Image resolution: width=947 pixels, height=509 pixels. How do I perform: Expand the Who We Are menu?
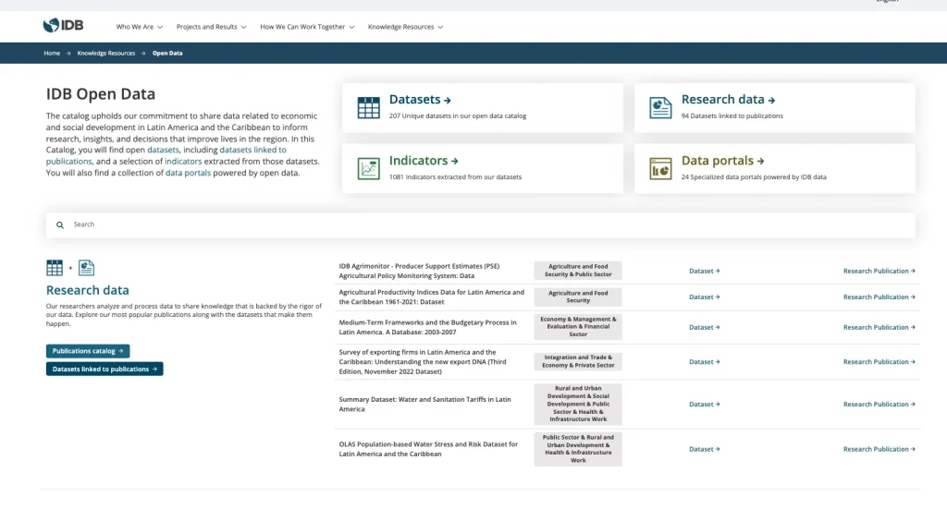click(139, 27)
